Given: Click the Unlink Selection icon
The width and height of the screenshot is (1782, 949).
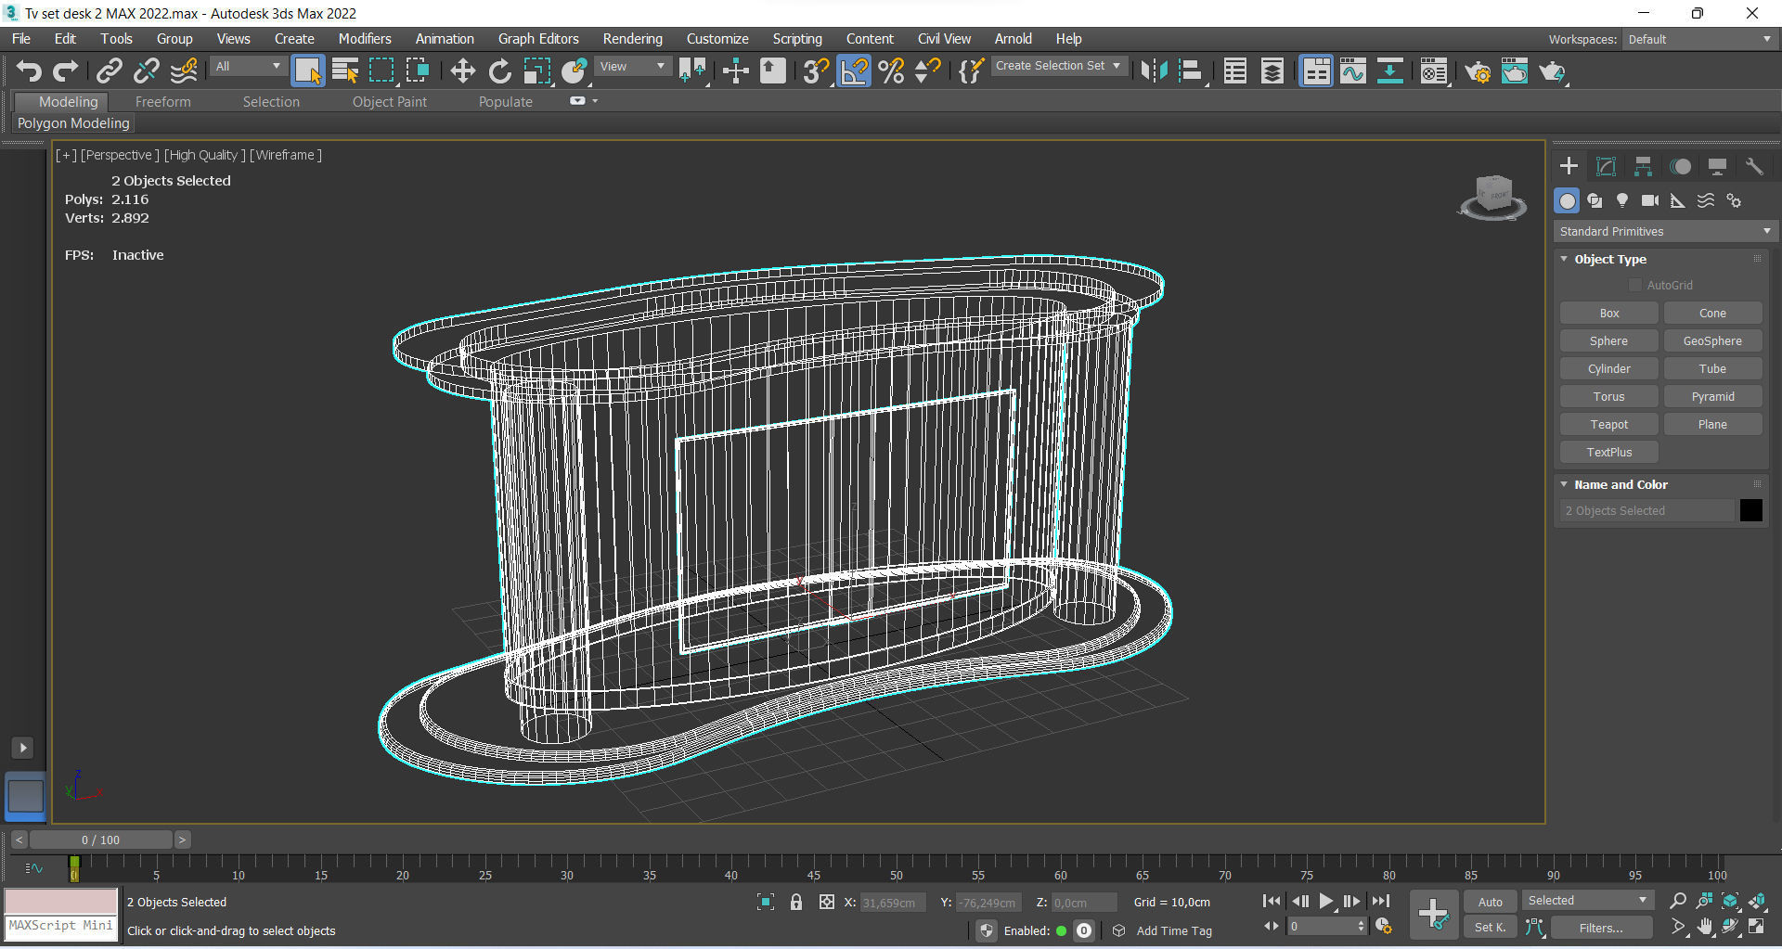Looking at the screenshot, I should pyautogui.click(x=146, y=71).
